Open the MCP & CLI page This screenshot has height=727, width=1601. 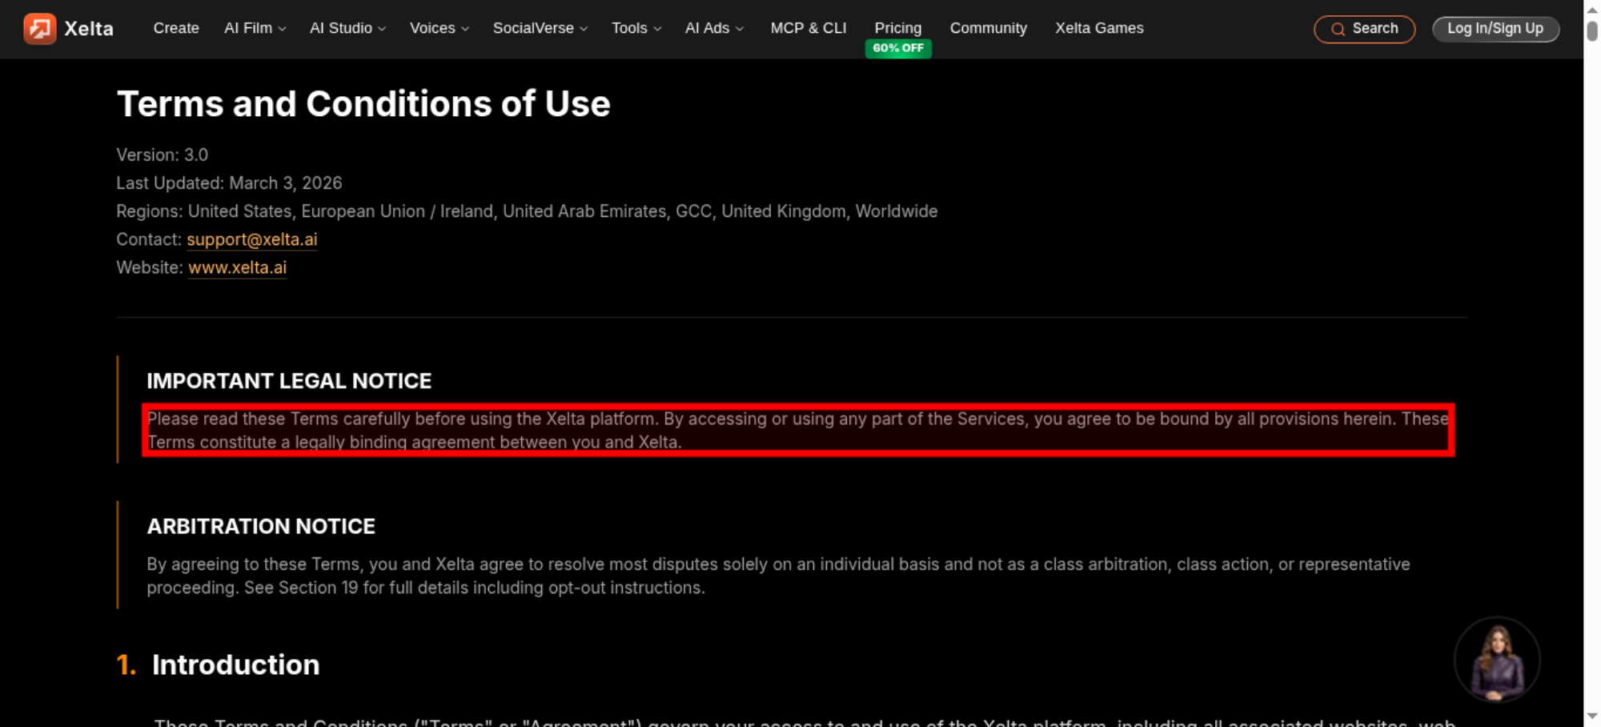pos(809,28)
